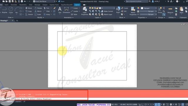188x106 pixels.
Task: Switch to the Annotate ribbon tab
Action: click(x=14, y=5)
